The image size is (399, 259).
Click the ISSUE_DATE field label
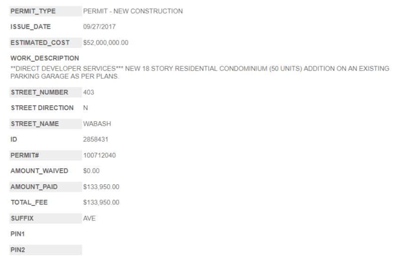(31, 27)
